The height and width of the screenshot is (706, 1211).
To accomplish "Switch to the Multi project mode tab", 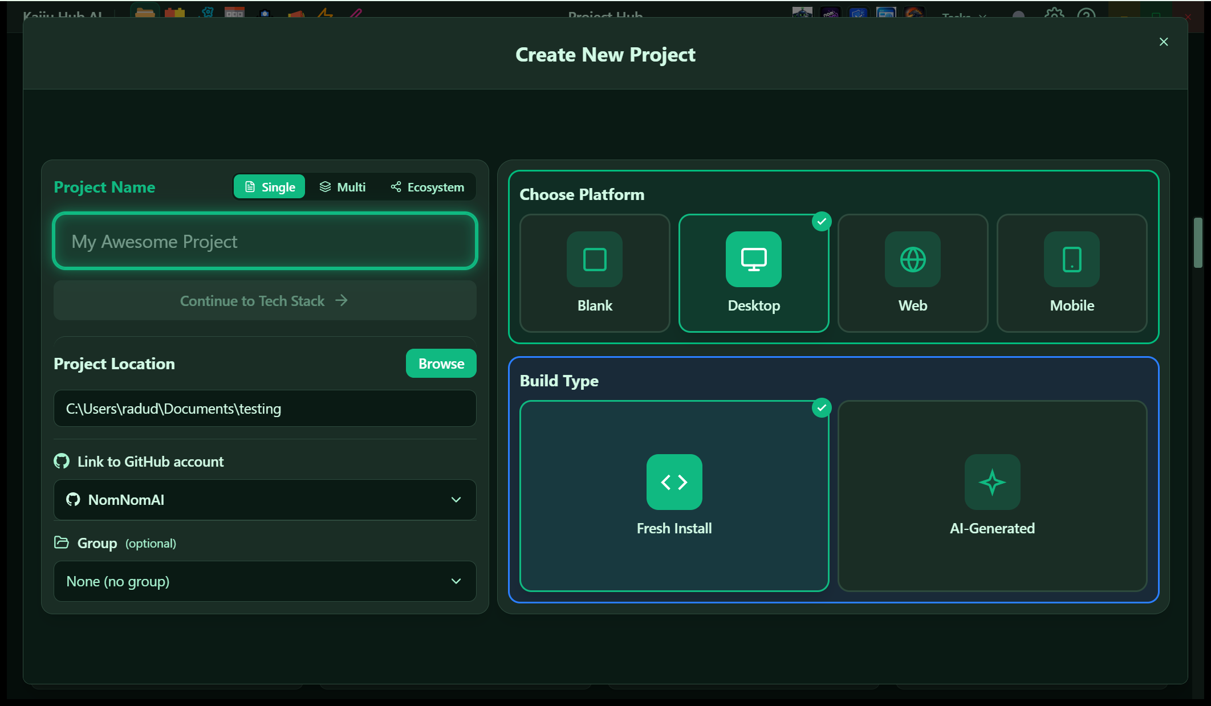I will [x=343, y=187].
